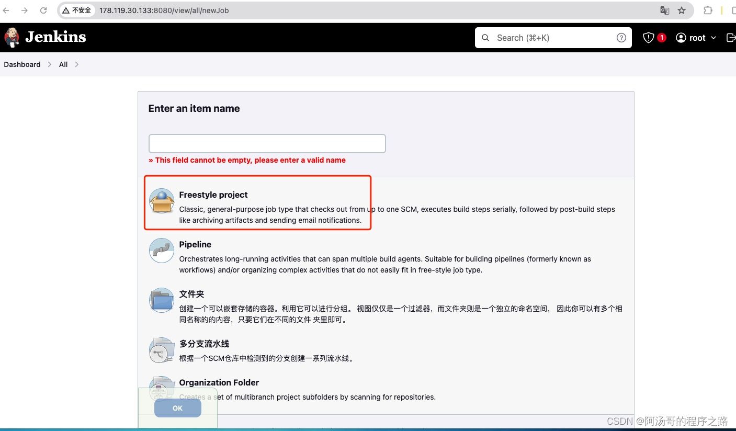Viewport: 736px width, 431px height.
Task: Click the 多分支流水线 description about SCM仓库
Action: pos(266,358)
